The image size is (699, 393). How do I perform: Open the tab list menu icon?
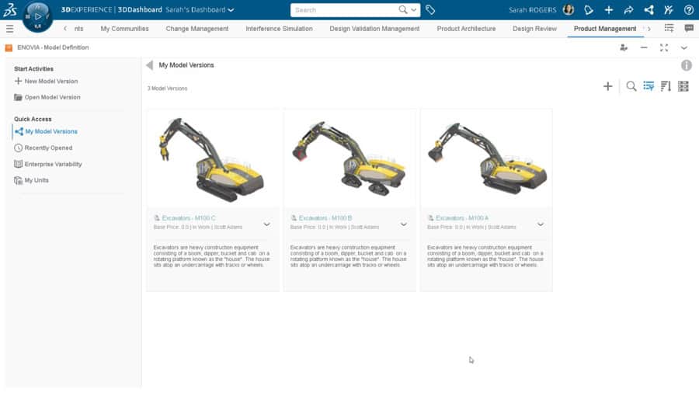coord(669,29)
